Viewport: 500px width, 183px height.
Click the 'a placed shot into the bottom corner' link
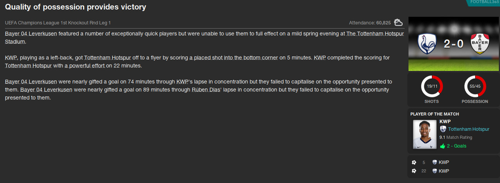tap(234, 58)
